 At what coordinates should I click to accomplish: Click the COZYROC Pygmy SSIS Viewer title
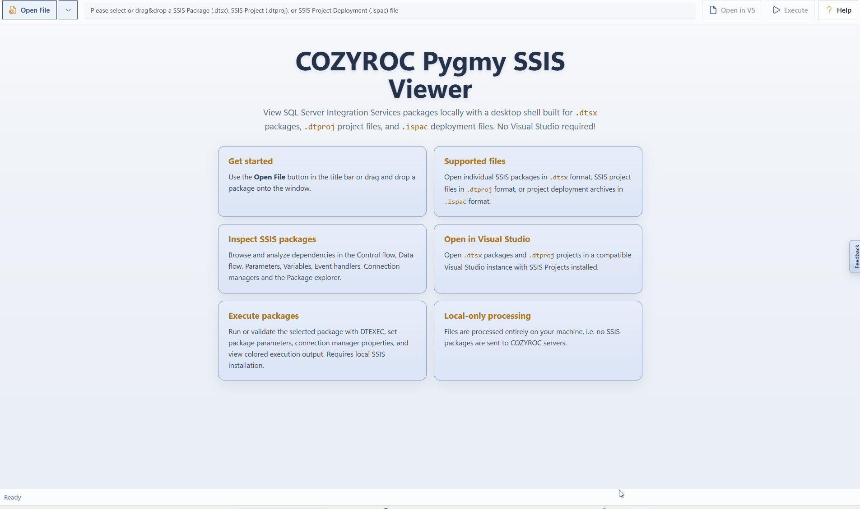(430, 75)
